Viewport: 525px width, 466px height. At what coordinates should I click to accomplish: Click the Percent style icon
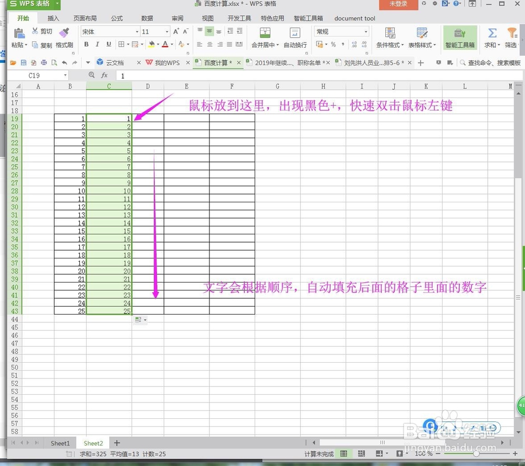coord(332,45)
